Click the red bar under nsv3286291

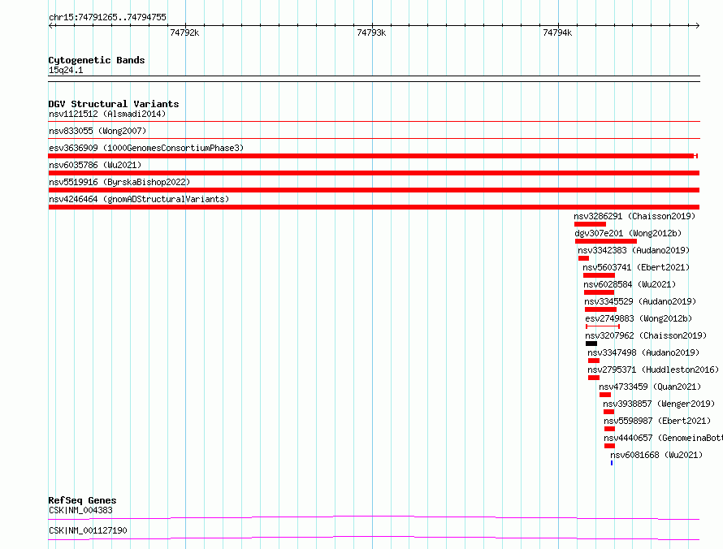(x=591, y=224)
